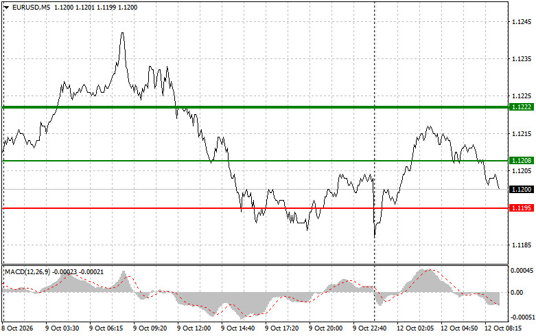Click the 9 Oct 06:15 time label
The width and height of the screenshot is (536, 336).
(106, 328)
